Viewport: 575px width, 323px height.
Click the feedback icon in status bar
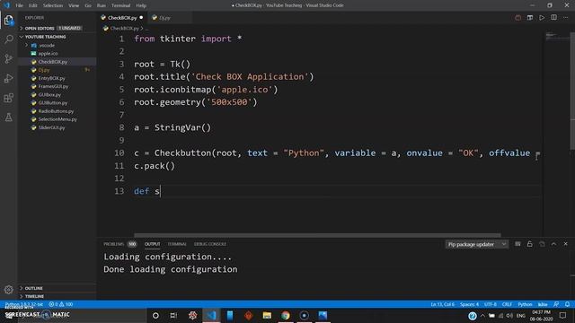(x=556, y=304)
